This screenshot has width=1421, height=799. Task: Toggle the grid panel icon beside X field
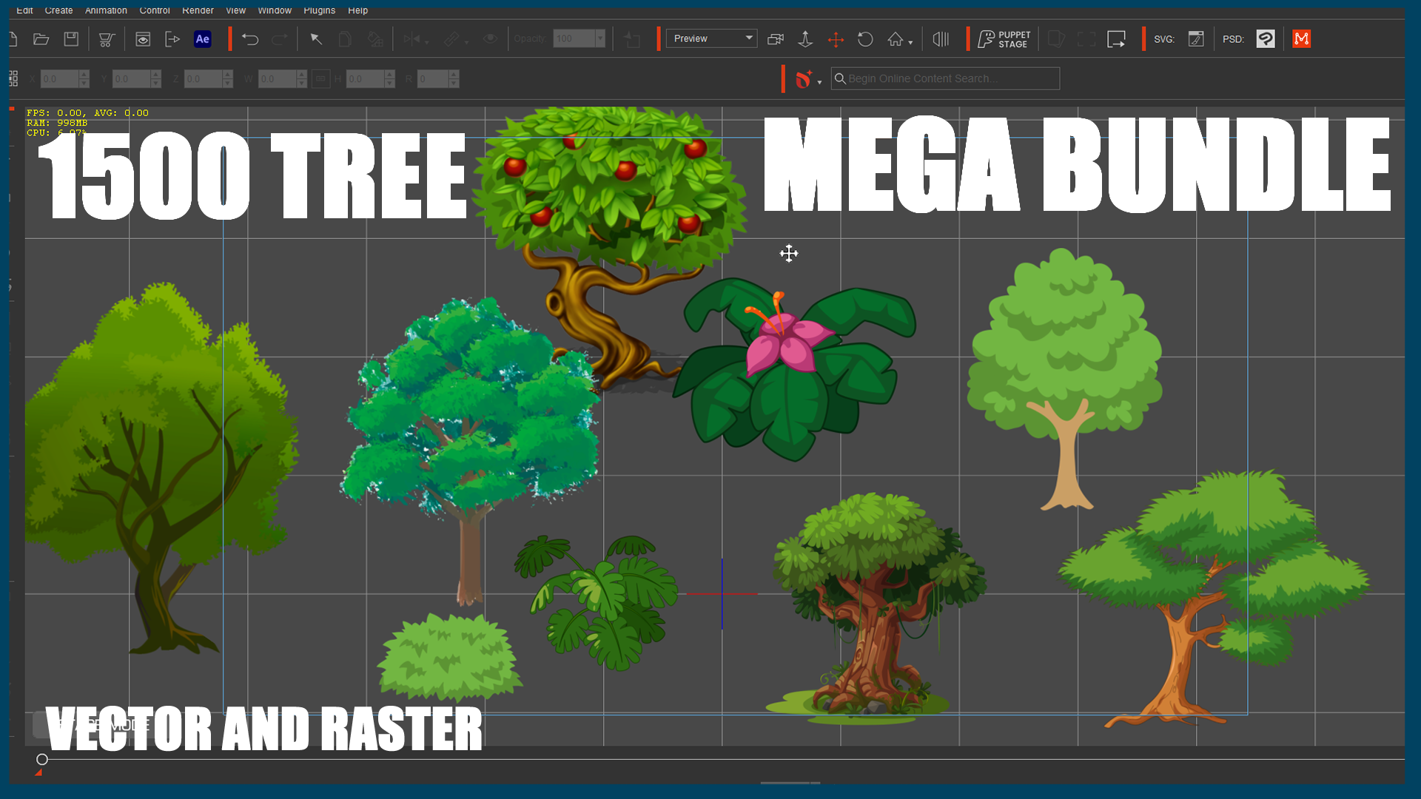coord(13,78)
